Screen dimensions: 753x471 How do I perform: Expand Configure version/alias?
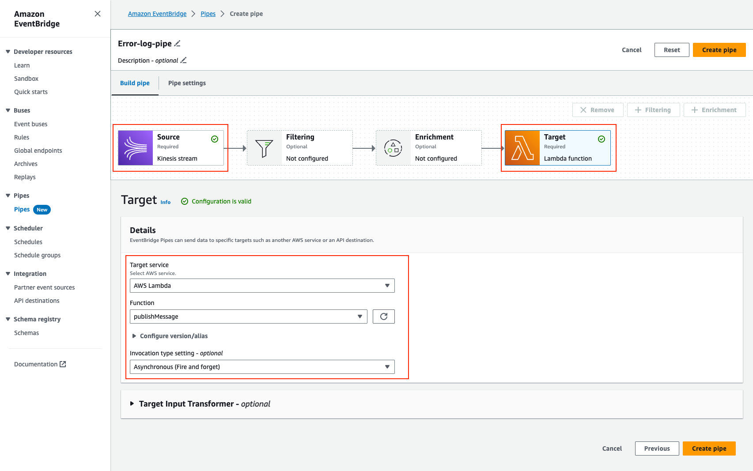(170, 336)
